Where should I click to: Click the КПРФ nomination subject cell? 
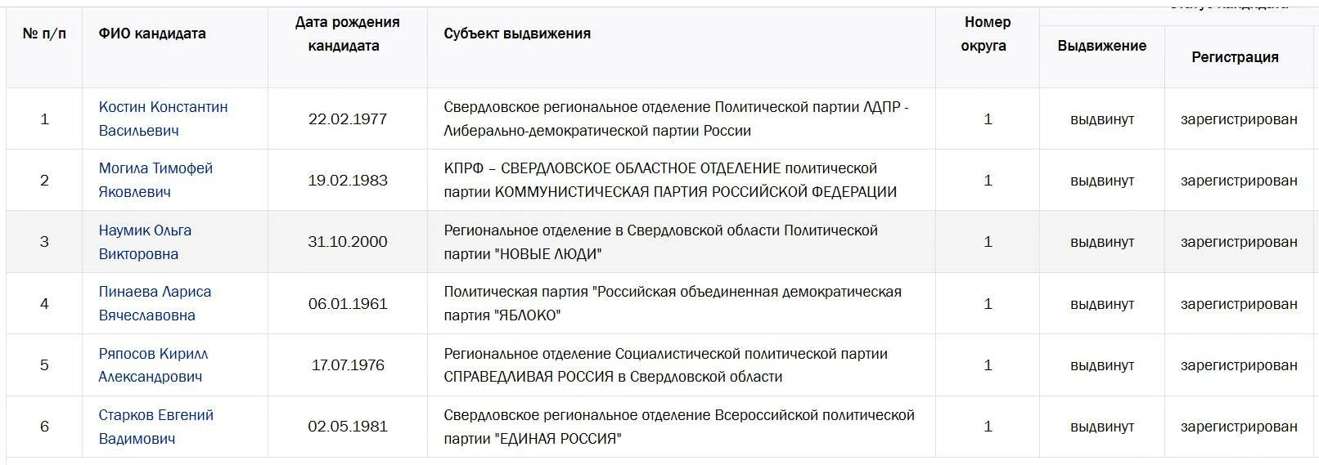pyautogui.click(x=682, y=180)
